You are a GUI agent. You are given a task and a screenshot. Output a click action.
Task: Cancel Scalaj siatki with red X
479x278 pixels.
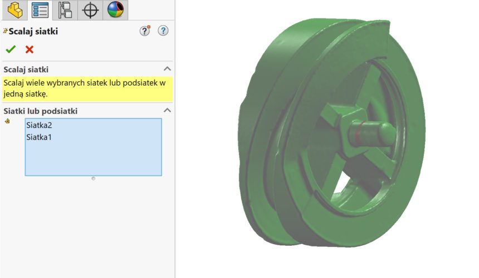(x=30, y=49)
